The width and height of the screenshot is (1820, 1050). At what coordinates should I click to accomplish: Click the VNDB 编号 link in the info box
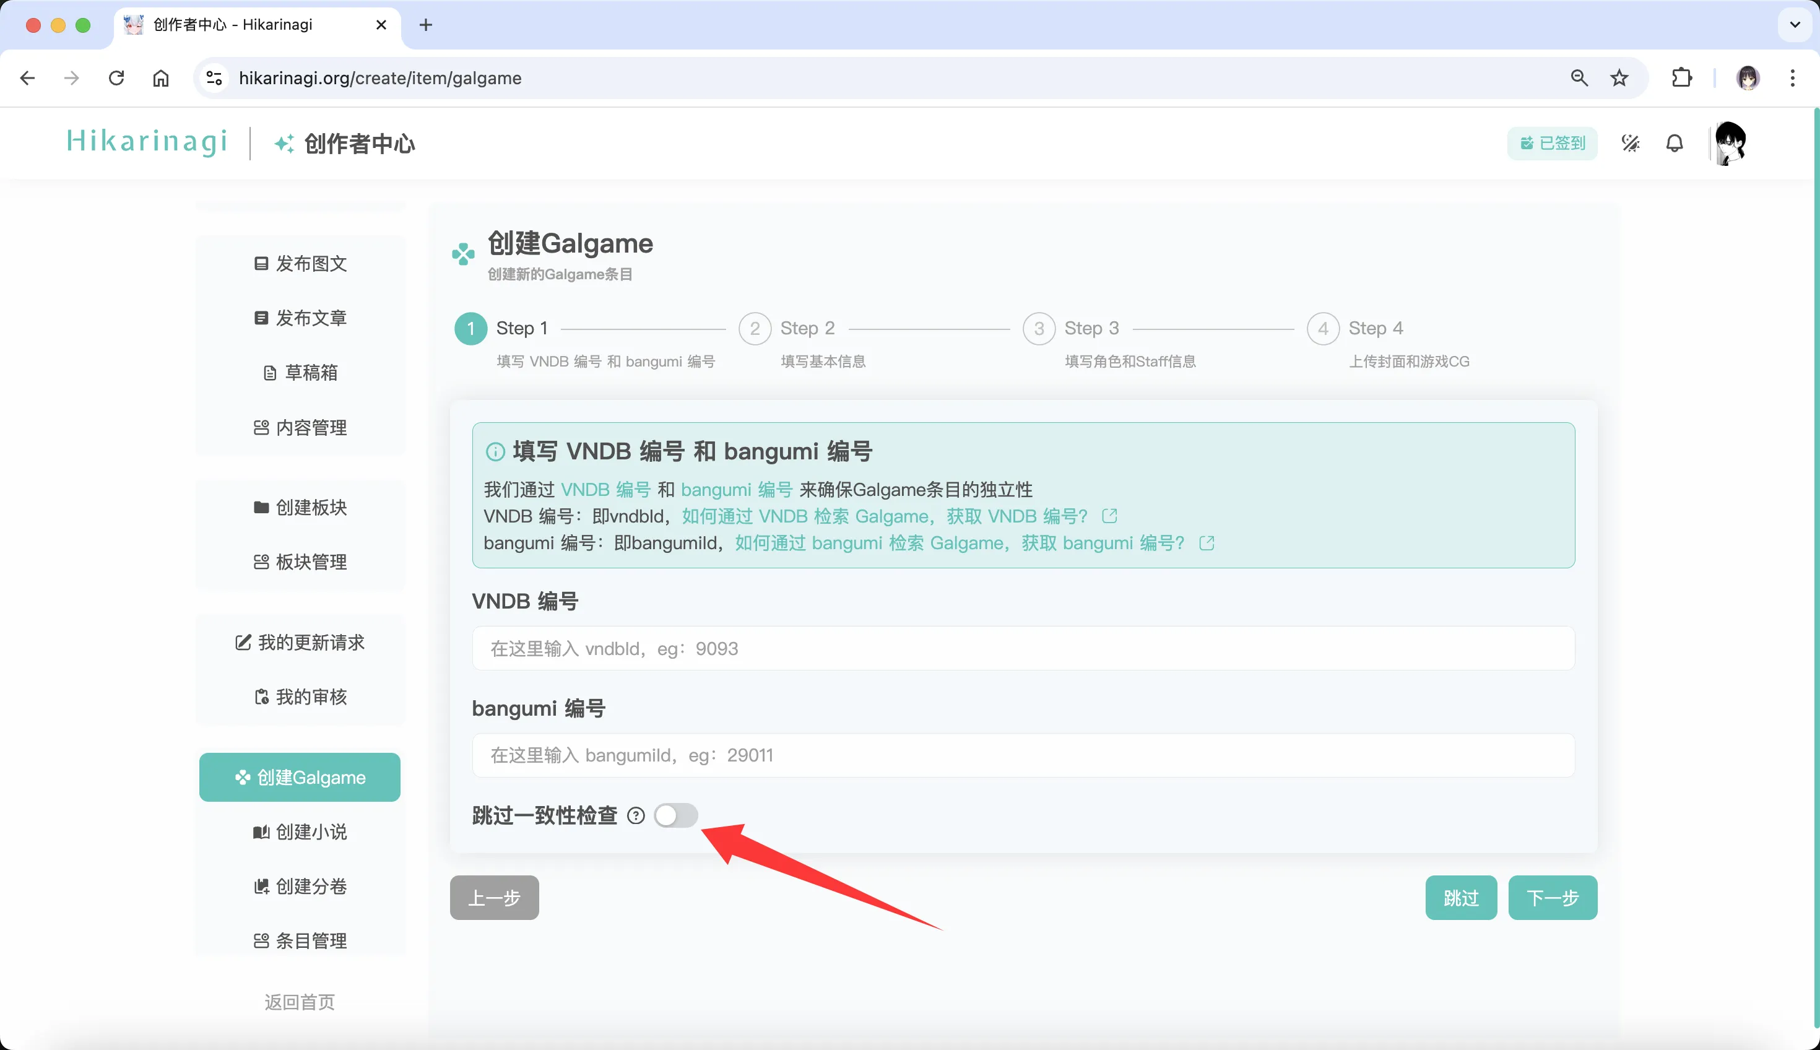(x=605, y=490)
